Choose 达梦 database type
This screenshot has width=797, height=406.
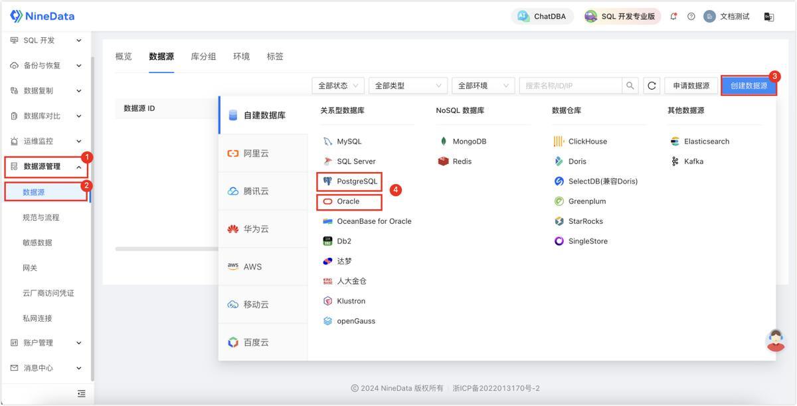tap(337, 261)
